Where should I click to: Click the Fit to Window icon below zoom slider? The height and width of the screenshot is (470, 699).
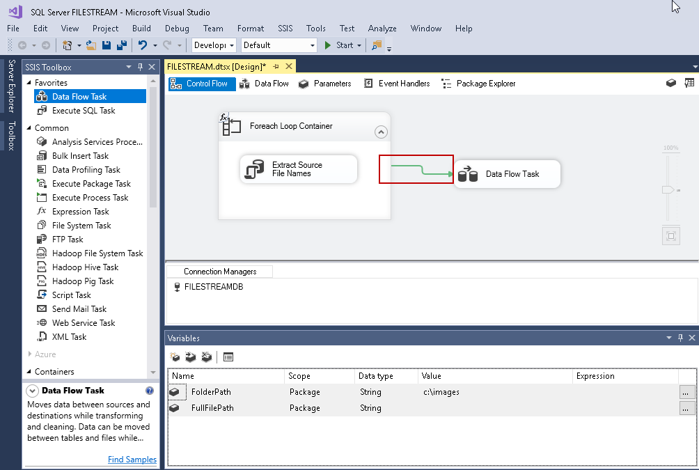click(671, 236)
